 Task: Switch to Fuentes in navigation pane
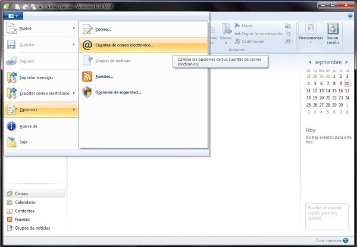click(x=35, y=220)
